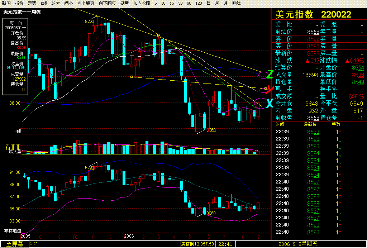This screenshot has height=248, width=367.
Task: Click the 美元指数 220022 title
Action: click(x=313, y=14)
